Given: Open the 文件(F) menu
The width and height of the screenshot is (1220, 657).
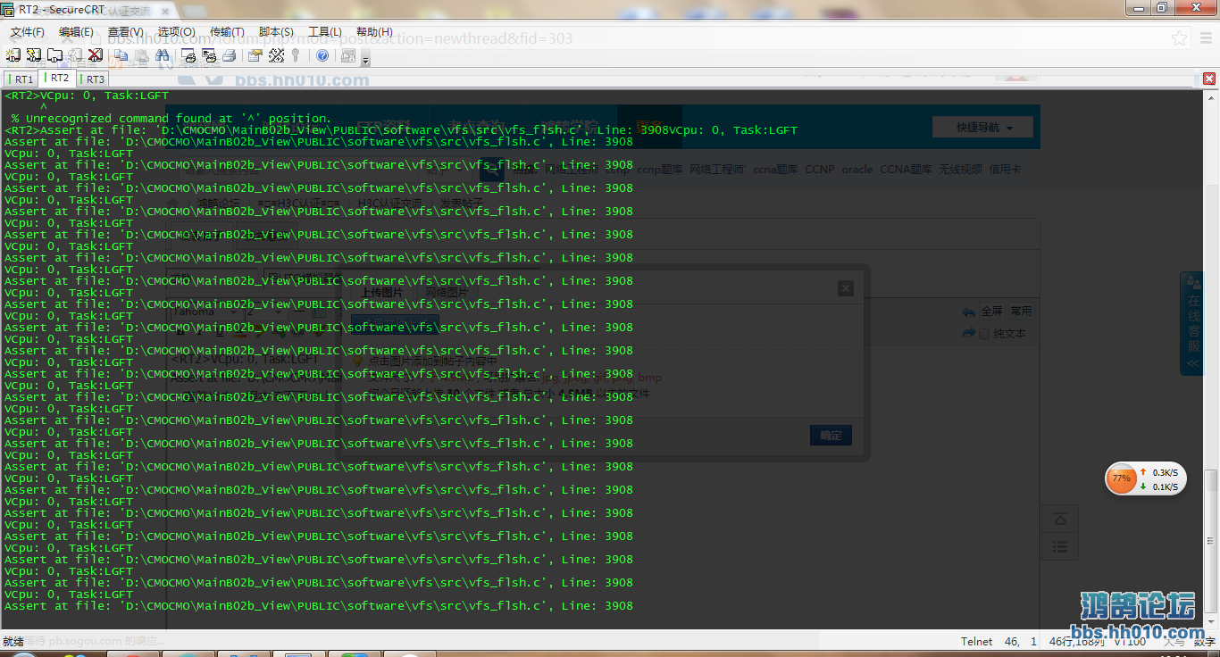Looking at the screenshot, I should tap(28, 31).
